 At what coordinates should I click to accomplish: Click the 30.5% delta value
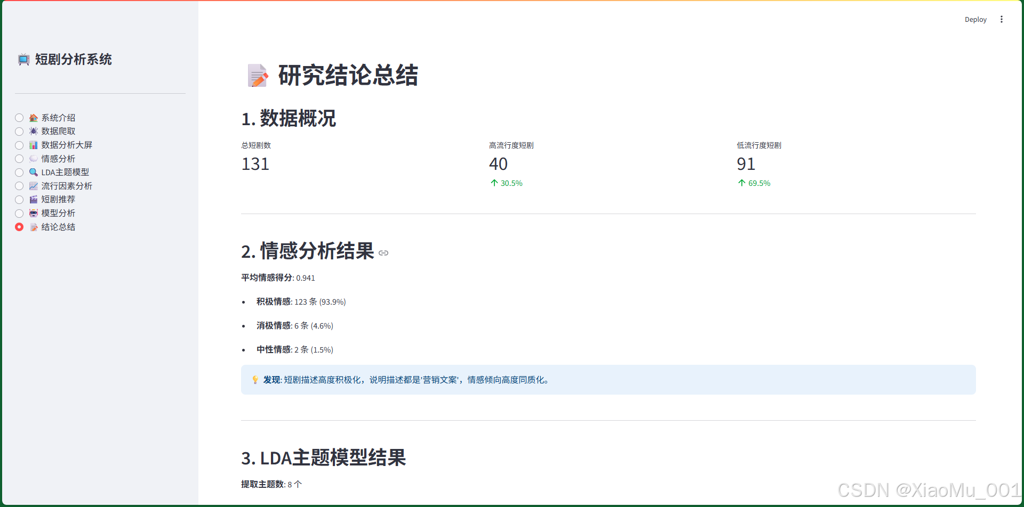[x=511, y=183]
